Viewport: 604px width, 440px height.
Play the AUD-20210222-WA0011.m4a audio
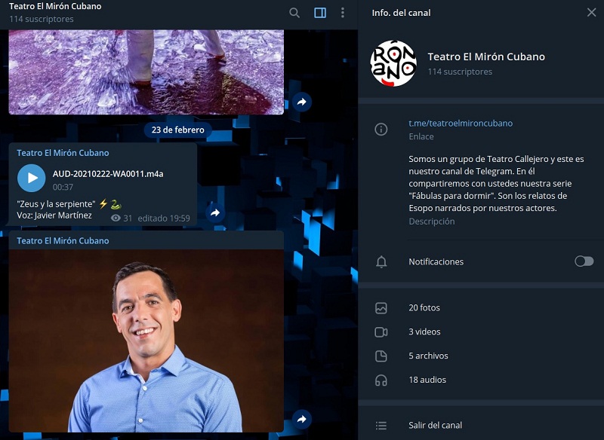[x=32, y=178]
